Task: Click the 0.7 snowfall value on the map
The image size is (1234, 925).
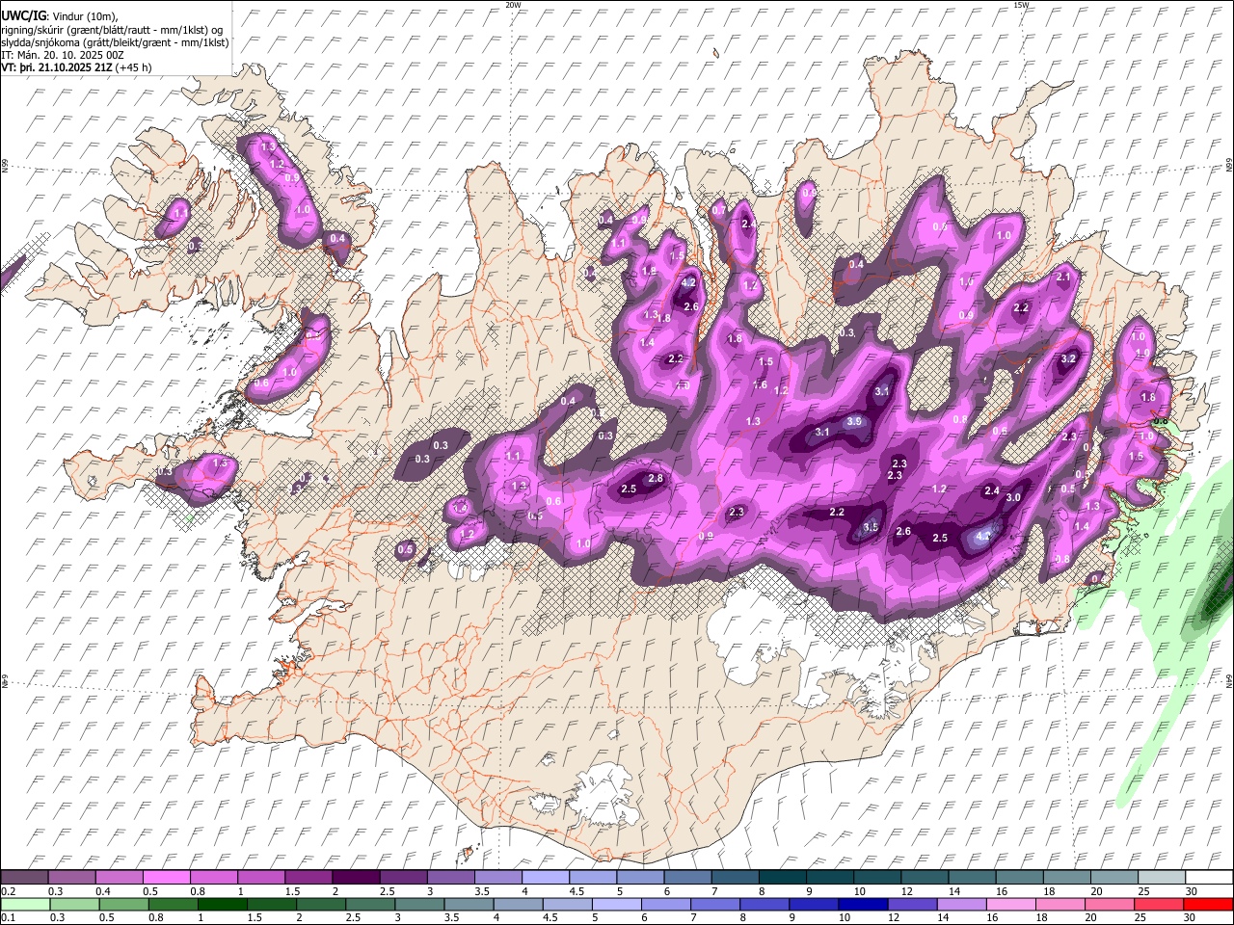Action: point(719,210)
